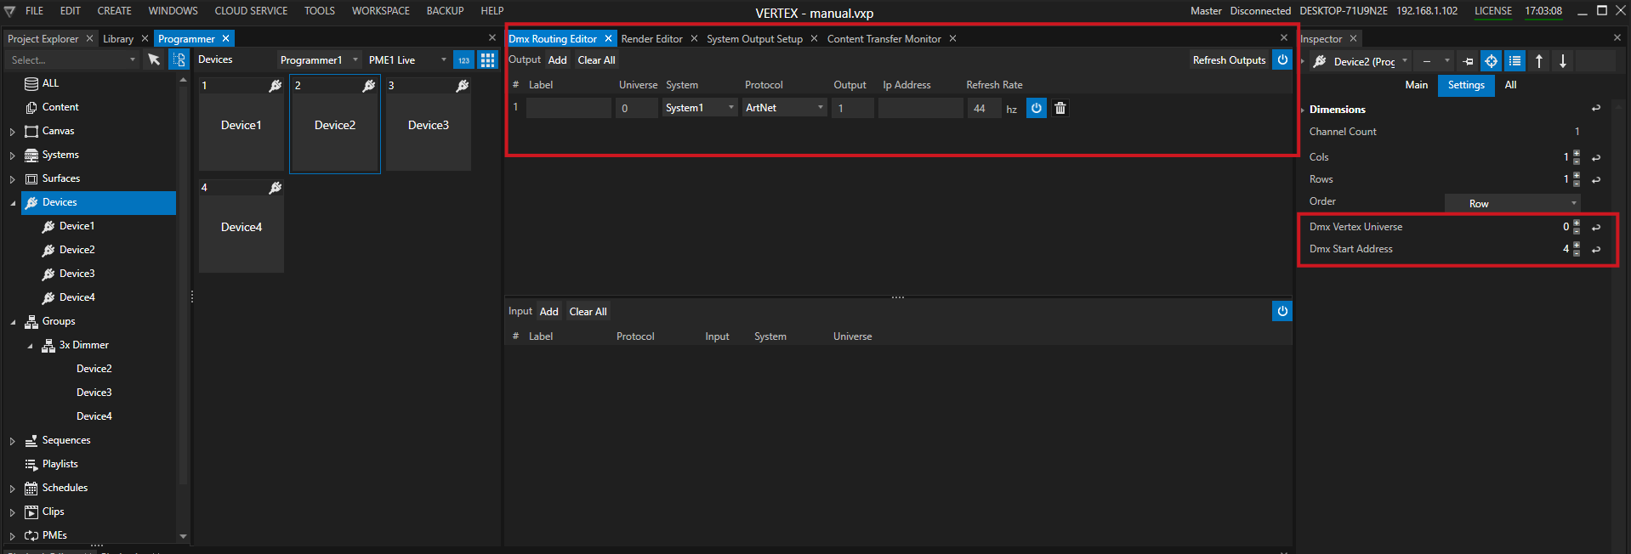This screenshot has height=554, width=1631.
Task: Click the output Label input field
Action: [568, 108]
